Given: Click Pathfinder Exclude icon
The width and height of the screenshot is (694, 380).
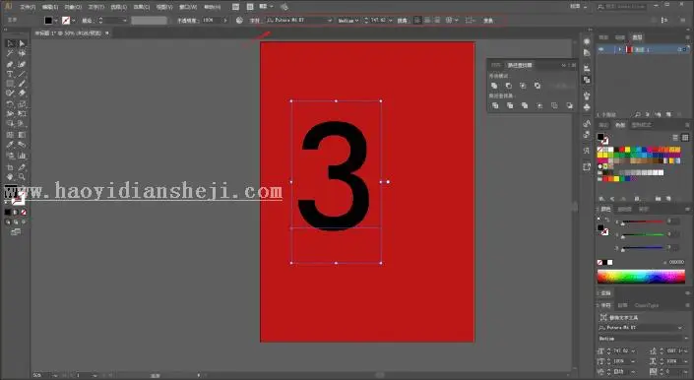Looking at the screenshot, I should pyautogui.click(x=536, y=86).
